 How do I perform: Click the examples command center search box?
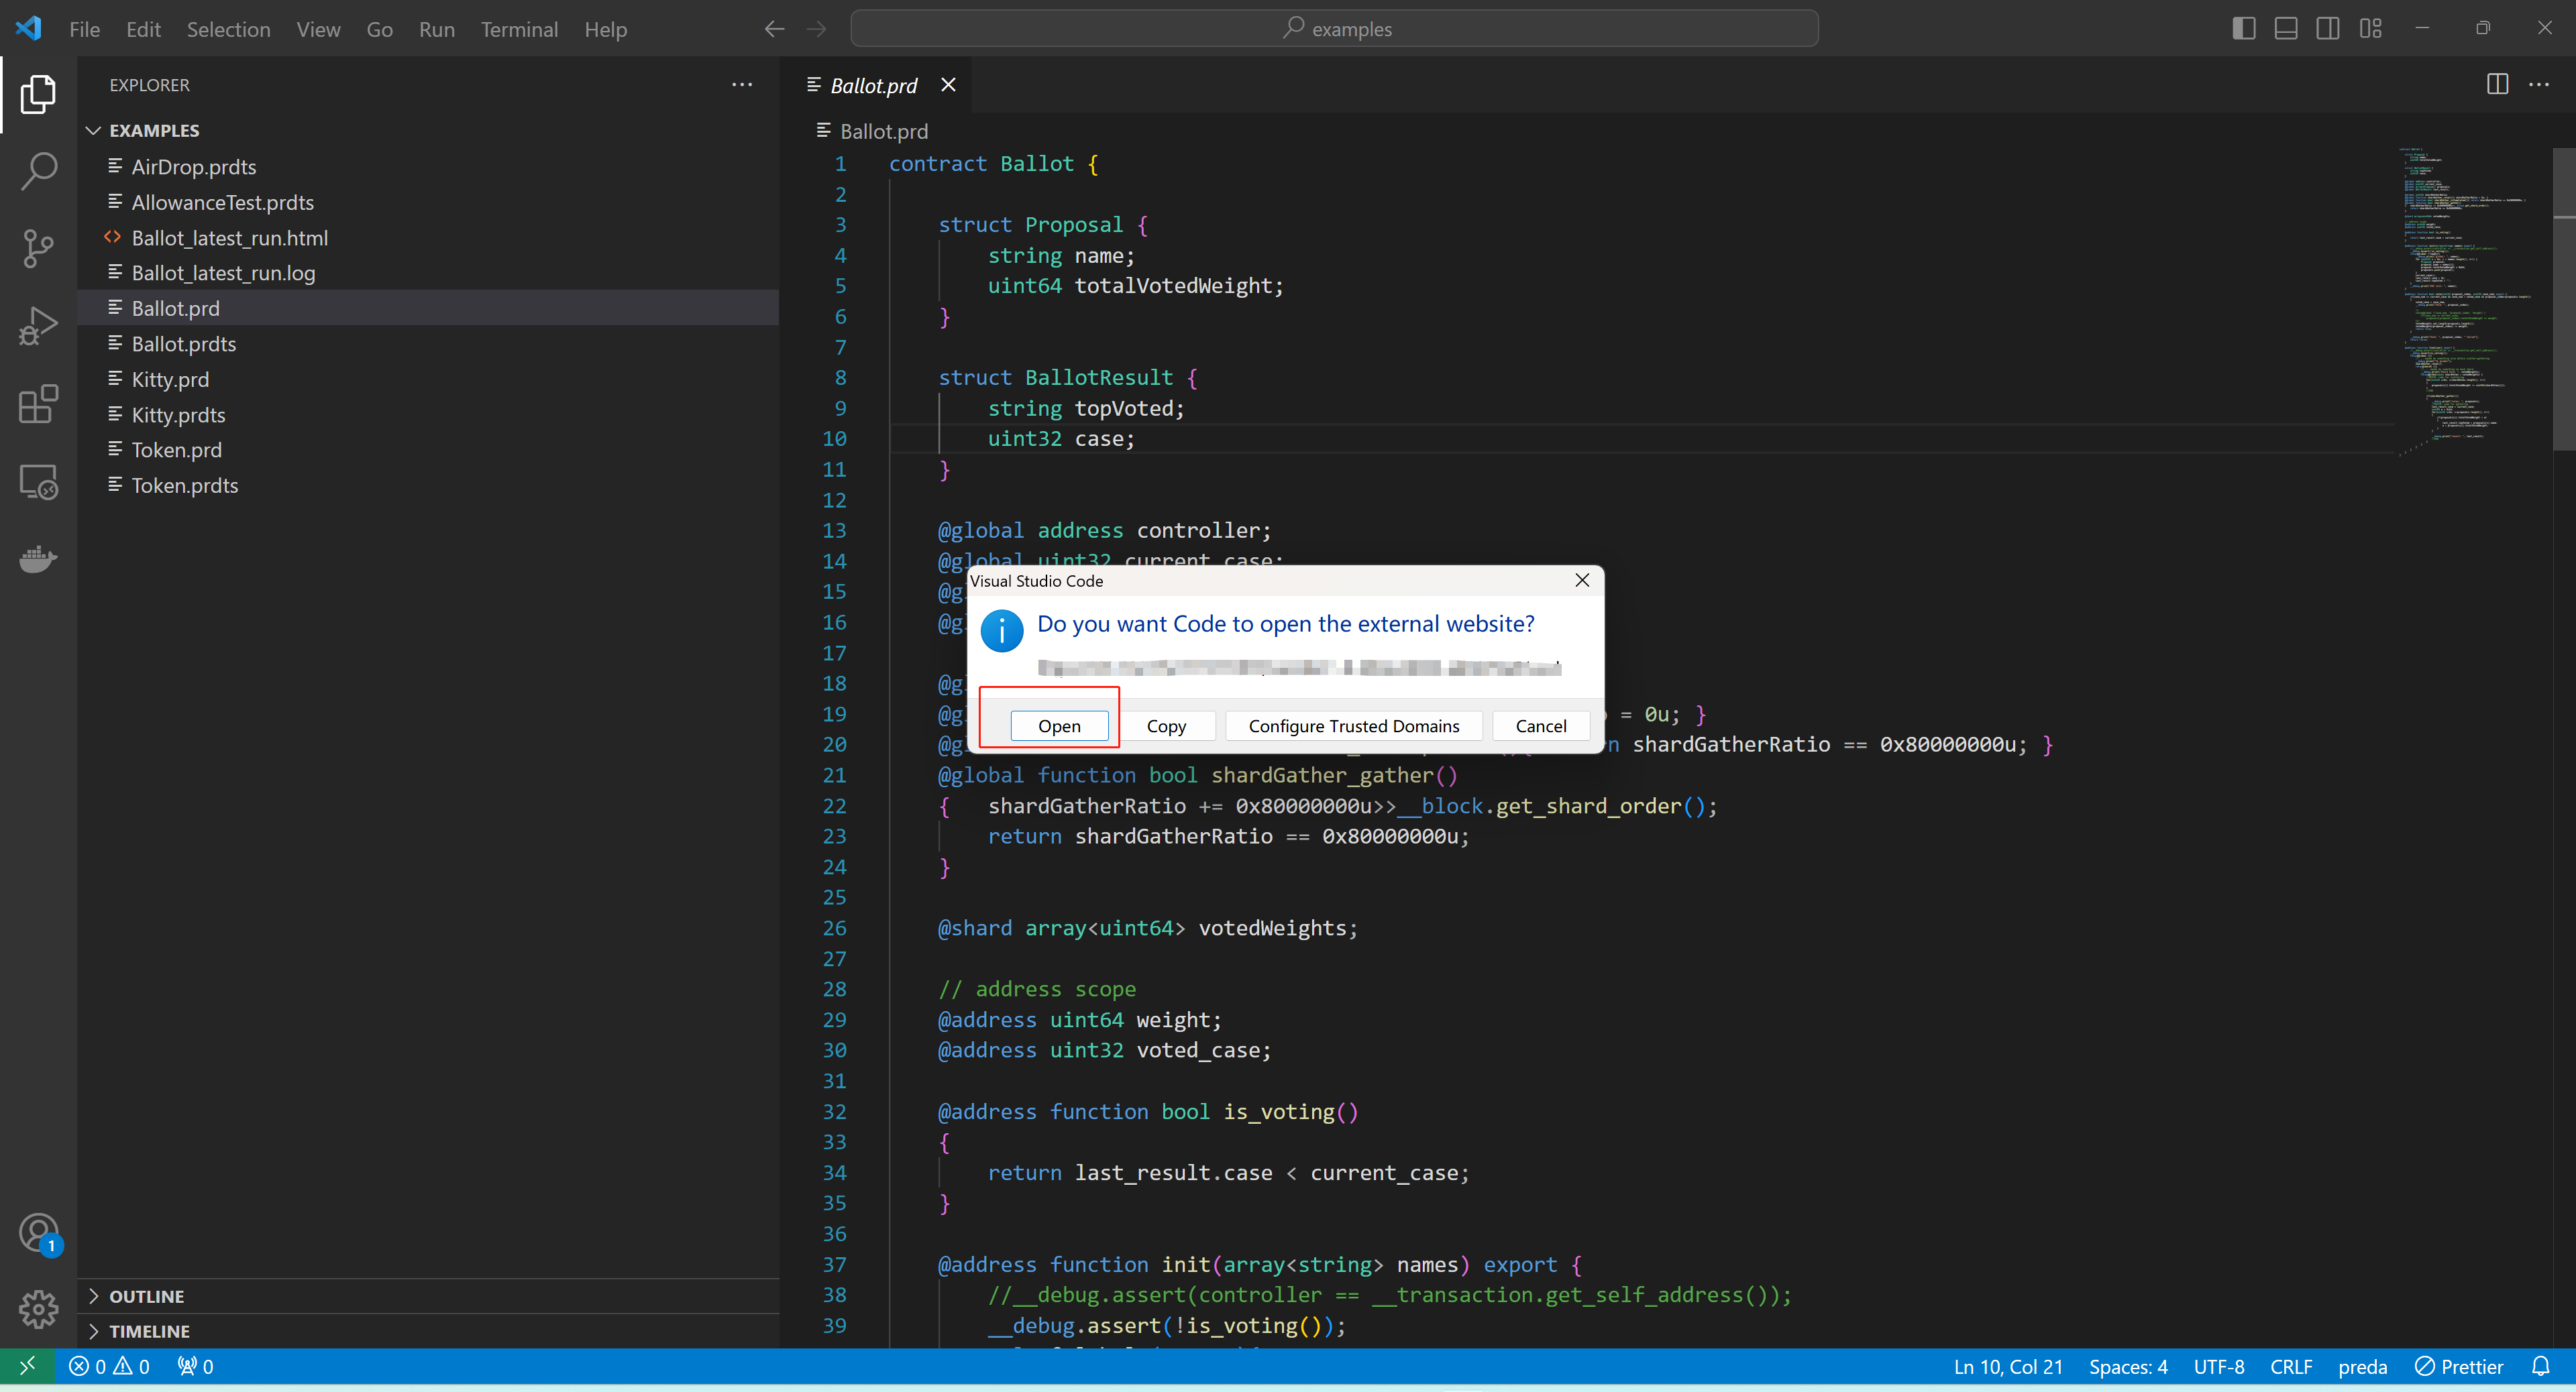click(x=1334, y=29)
